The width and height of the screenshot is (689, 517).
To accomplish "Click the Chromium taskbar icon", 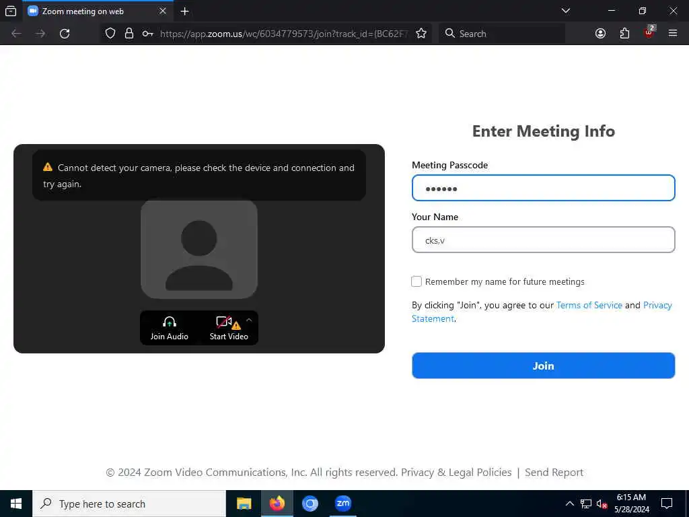I will coord(310,504).
